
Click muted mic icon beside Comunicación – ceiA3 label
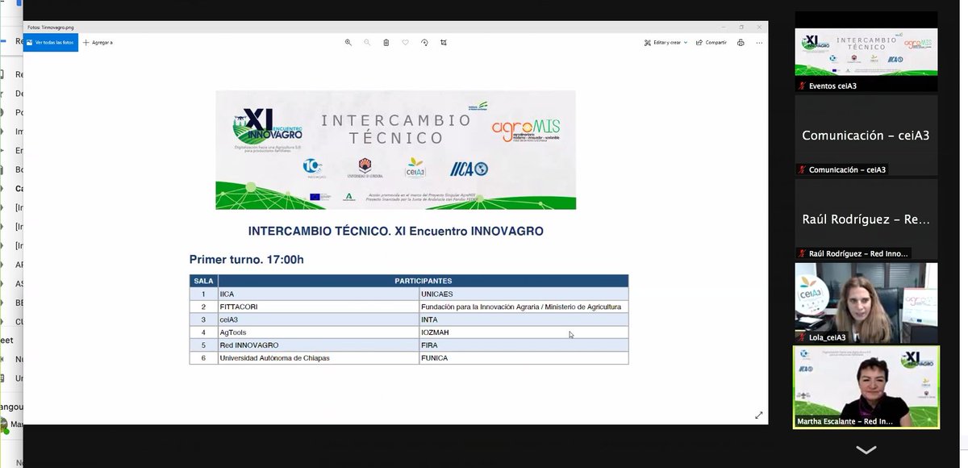pyautogui.click(x=802, y=169)
